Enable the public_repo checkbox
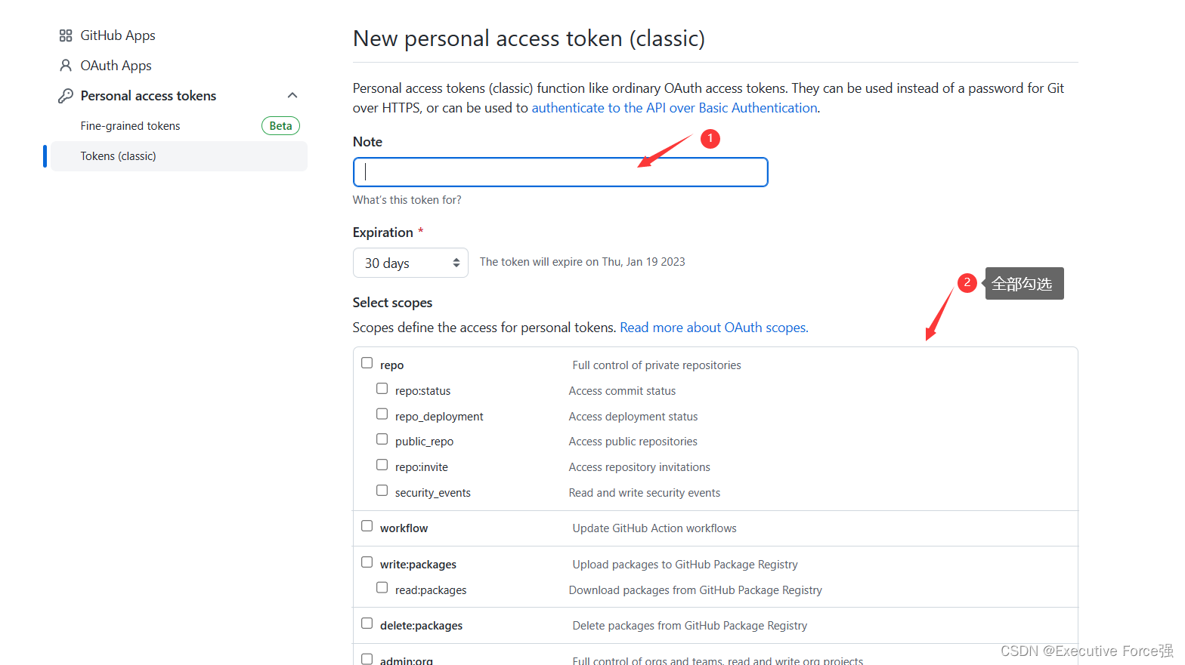The width and height of the screenshot is (1185, 665). (382, 439)
